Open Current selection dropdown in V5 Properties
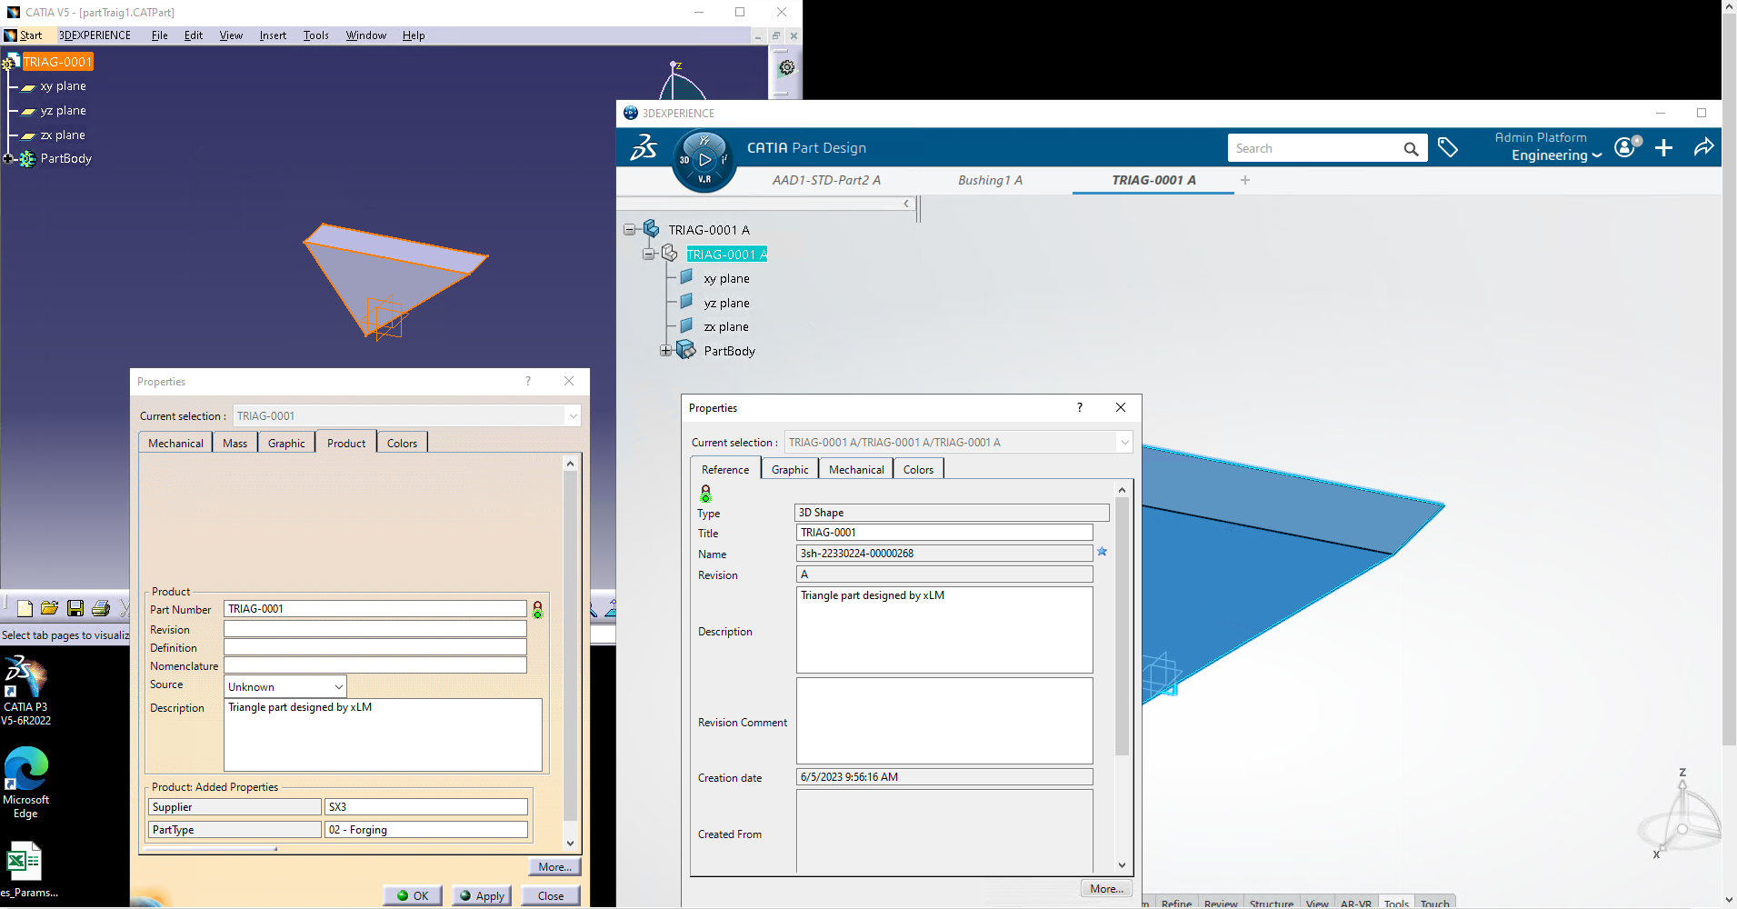 coord(573,416)
